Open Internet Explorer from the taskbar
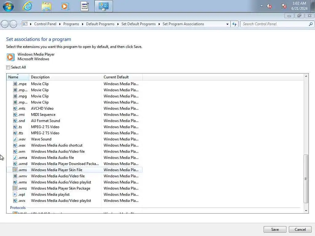Viewport: 315px width, 236px height. (x=27, y=6)
